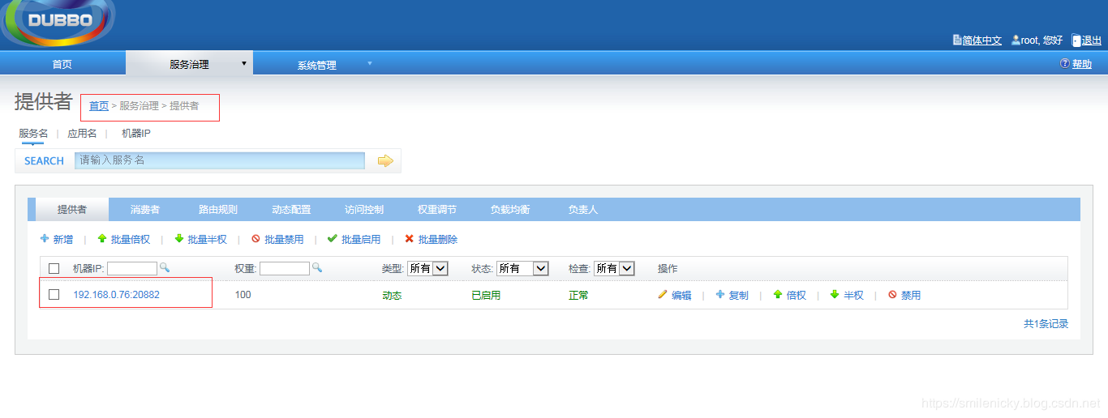Click the 复制 plus icon in row
Screen dimensions: 1108x418
(719, 295)
